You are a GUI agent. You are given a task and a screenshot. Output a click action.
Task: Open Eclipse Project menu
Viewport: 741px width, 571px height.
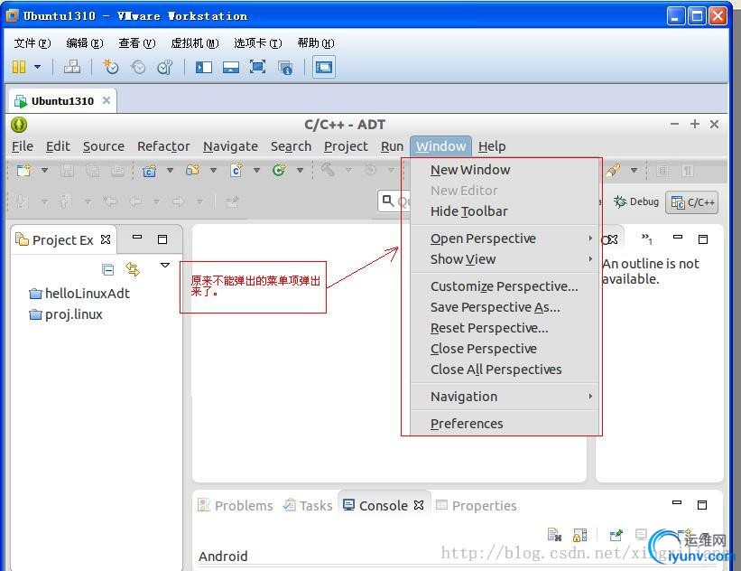[x=346, y=146]
